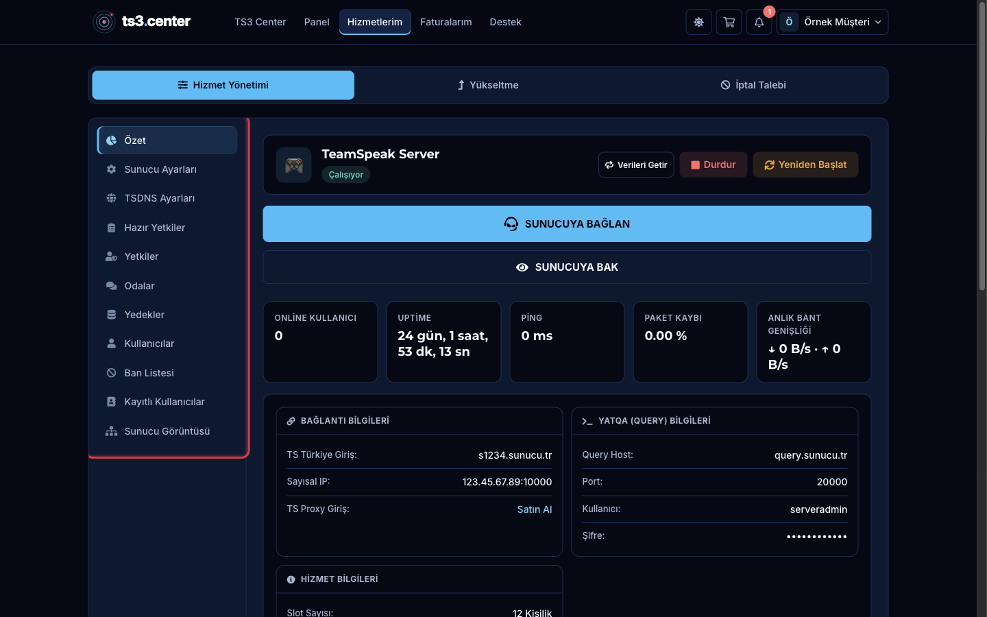The width and height of the screenshot is (987, 617).
Task: Click Yeniden Başlat to restart server
Action: (805, 165)
